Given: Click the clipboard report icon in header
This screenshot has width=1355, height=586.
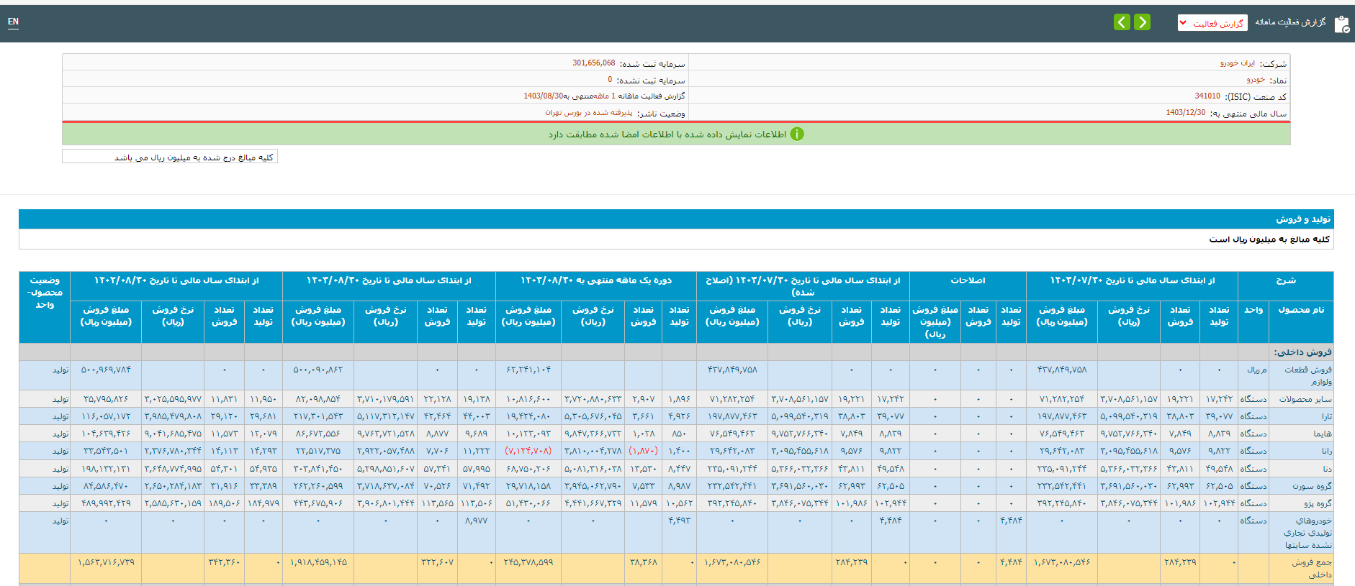Looking at the screenshot, I should (1342, 24).
